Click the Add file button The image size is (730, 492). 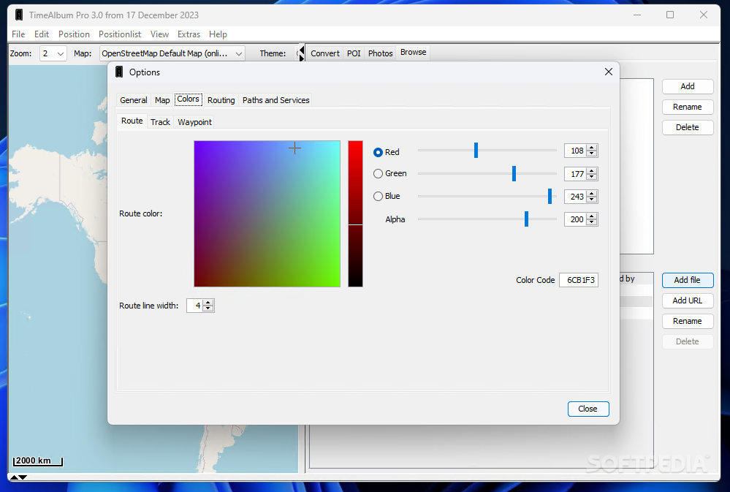688,280
